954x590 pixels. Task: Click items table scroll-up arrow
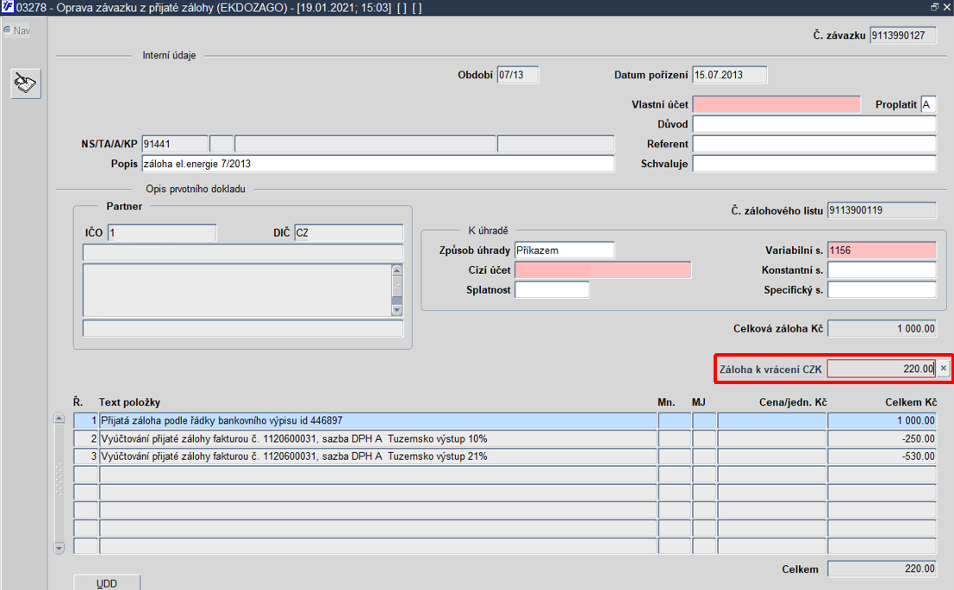tap(59, 418)
